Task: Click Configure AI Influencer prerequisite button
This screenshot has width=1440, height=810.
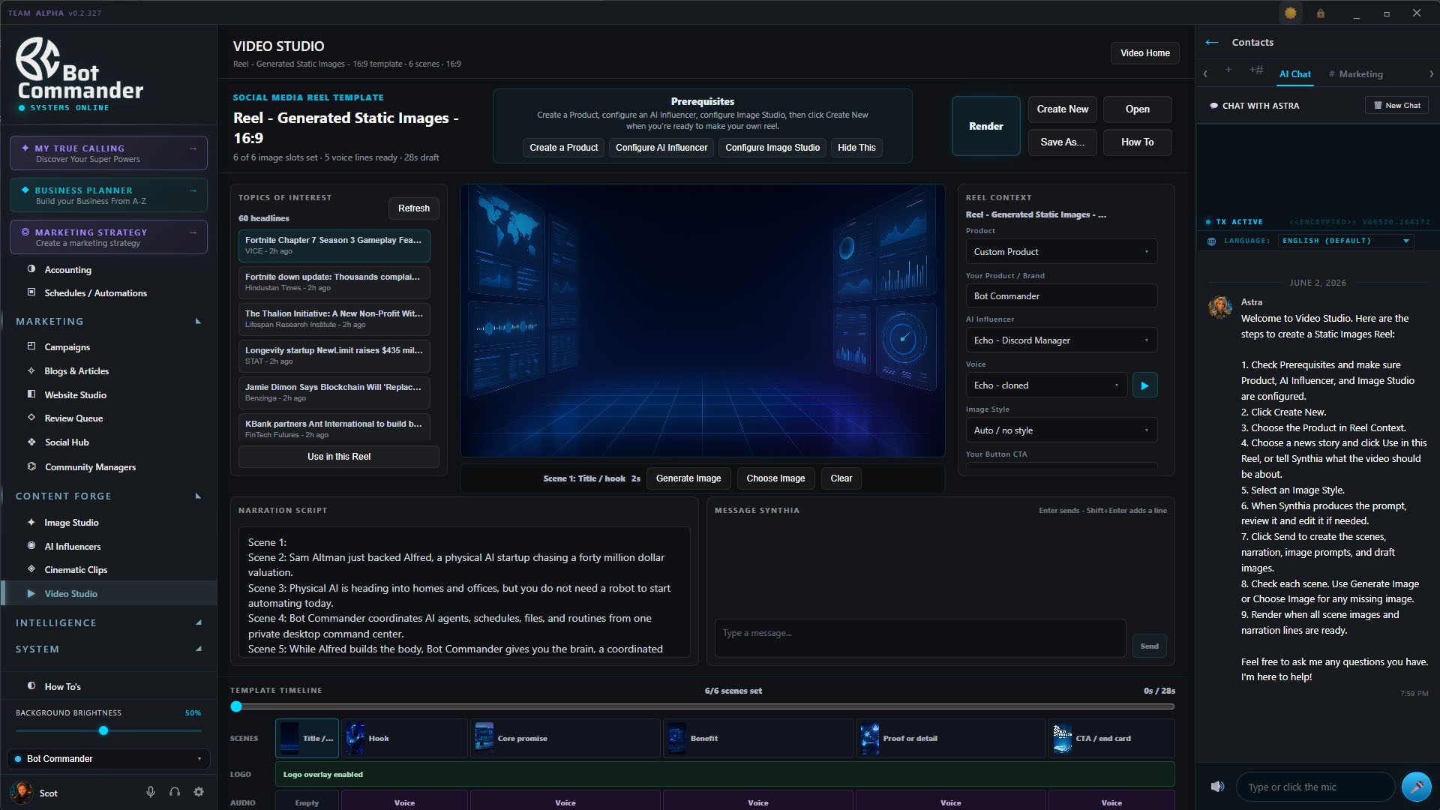Action: pyautogui.click(x=661, y=148)
